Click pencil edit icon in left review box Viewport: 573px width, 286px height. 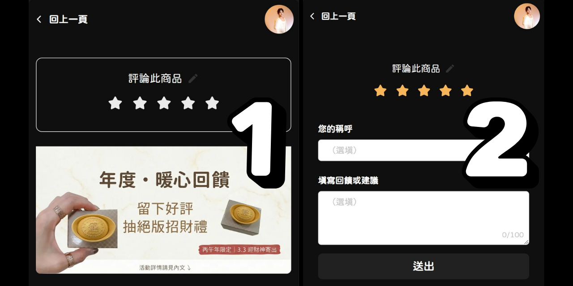pos(193,79)
